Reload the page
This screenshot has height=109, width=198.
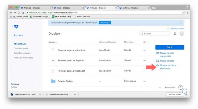(x=19, y=13)
